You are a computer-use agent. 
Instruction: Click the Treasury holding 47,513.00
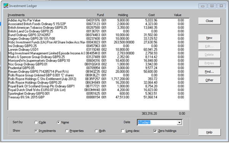[x=122, y=97]
